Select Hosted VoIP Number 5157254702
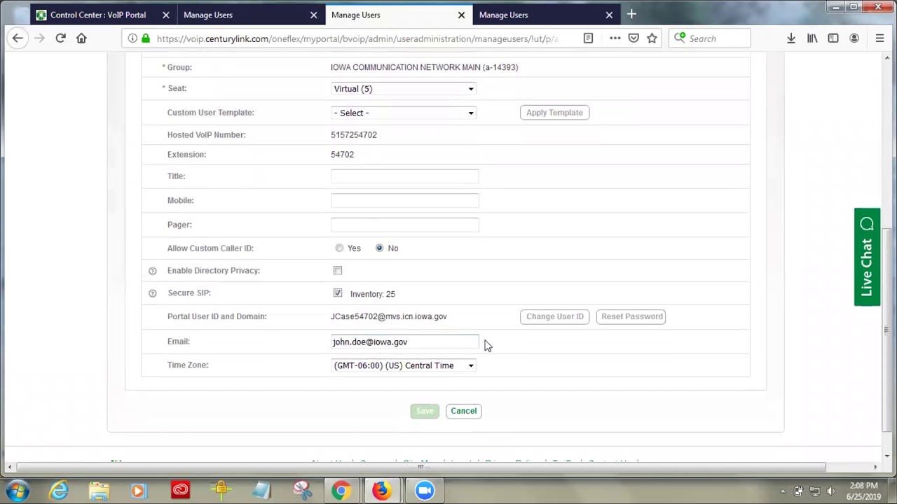897x504 pixels. point(354,135)
